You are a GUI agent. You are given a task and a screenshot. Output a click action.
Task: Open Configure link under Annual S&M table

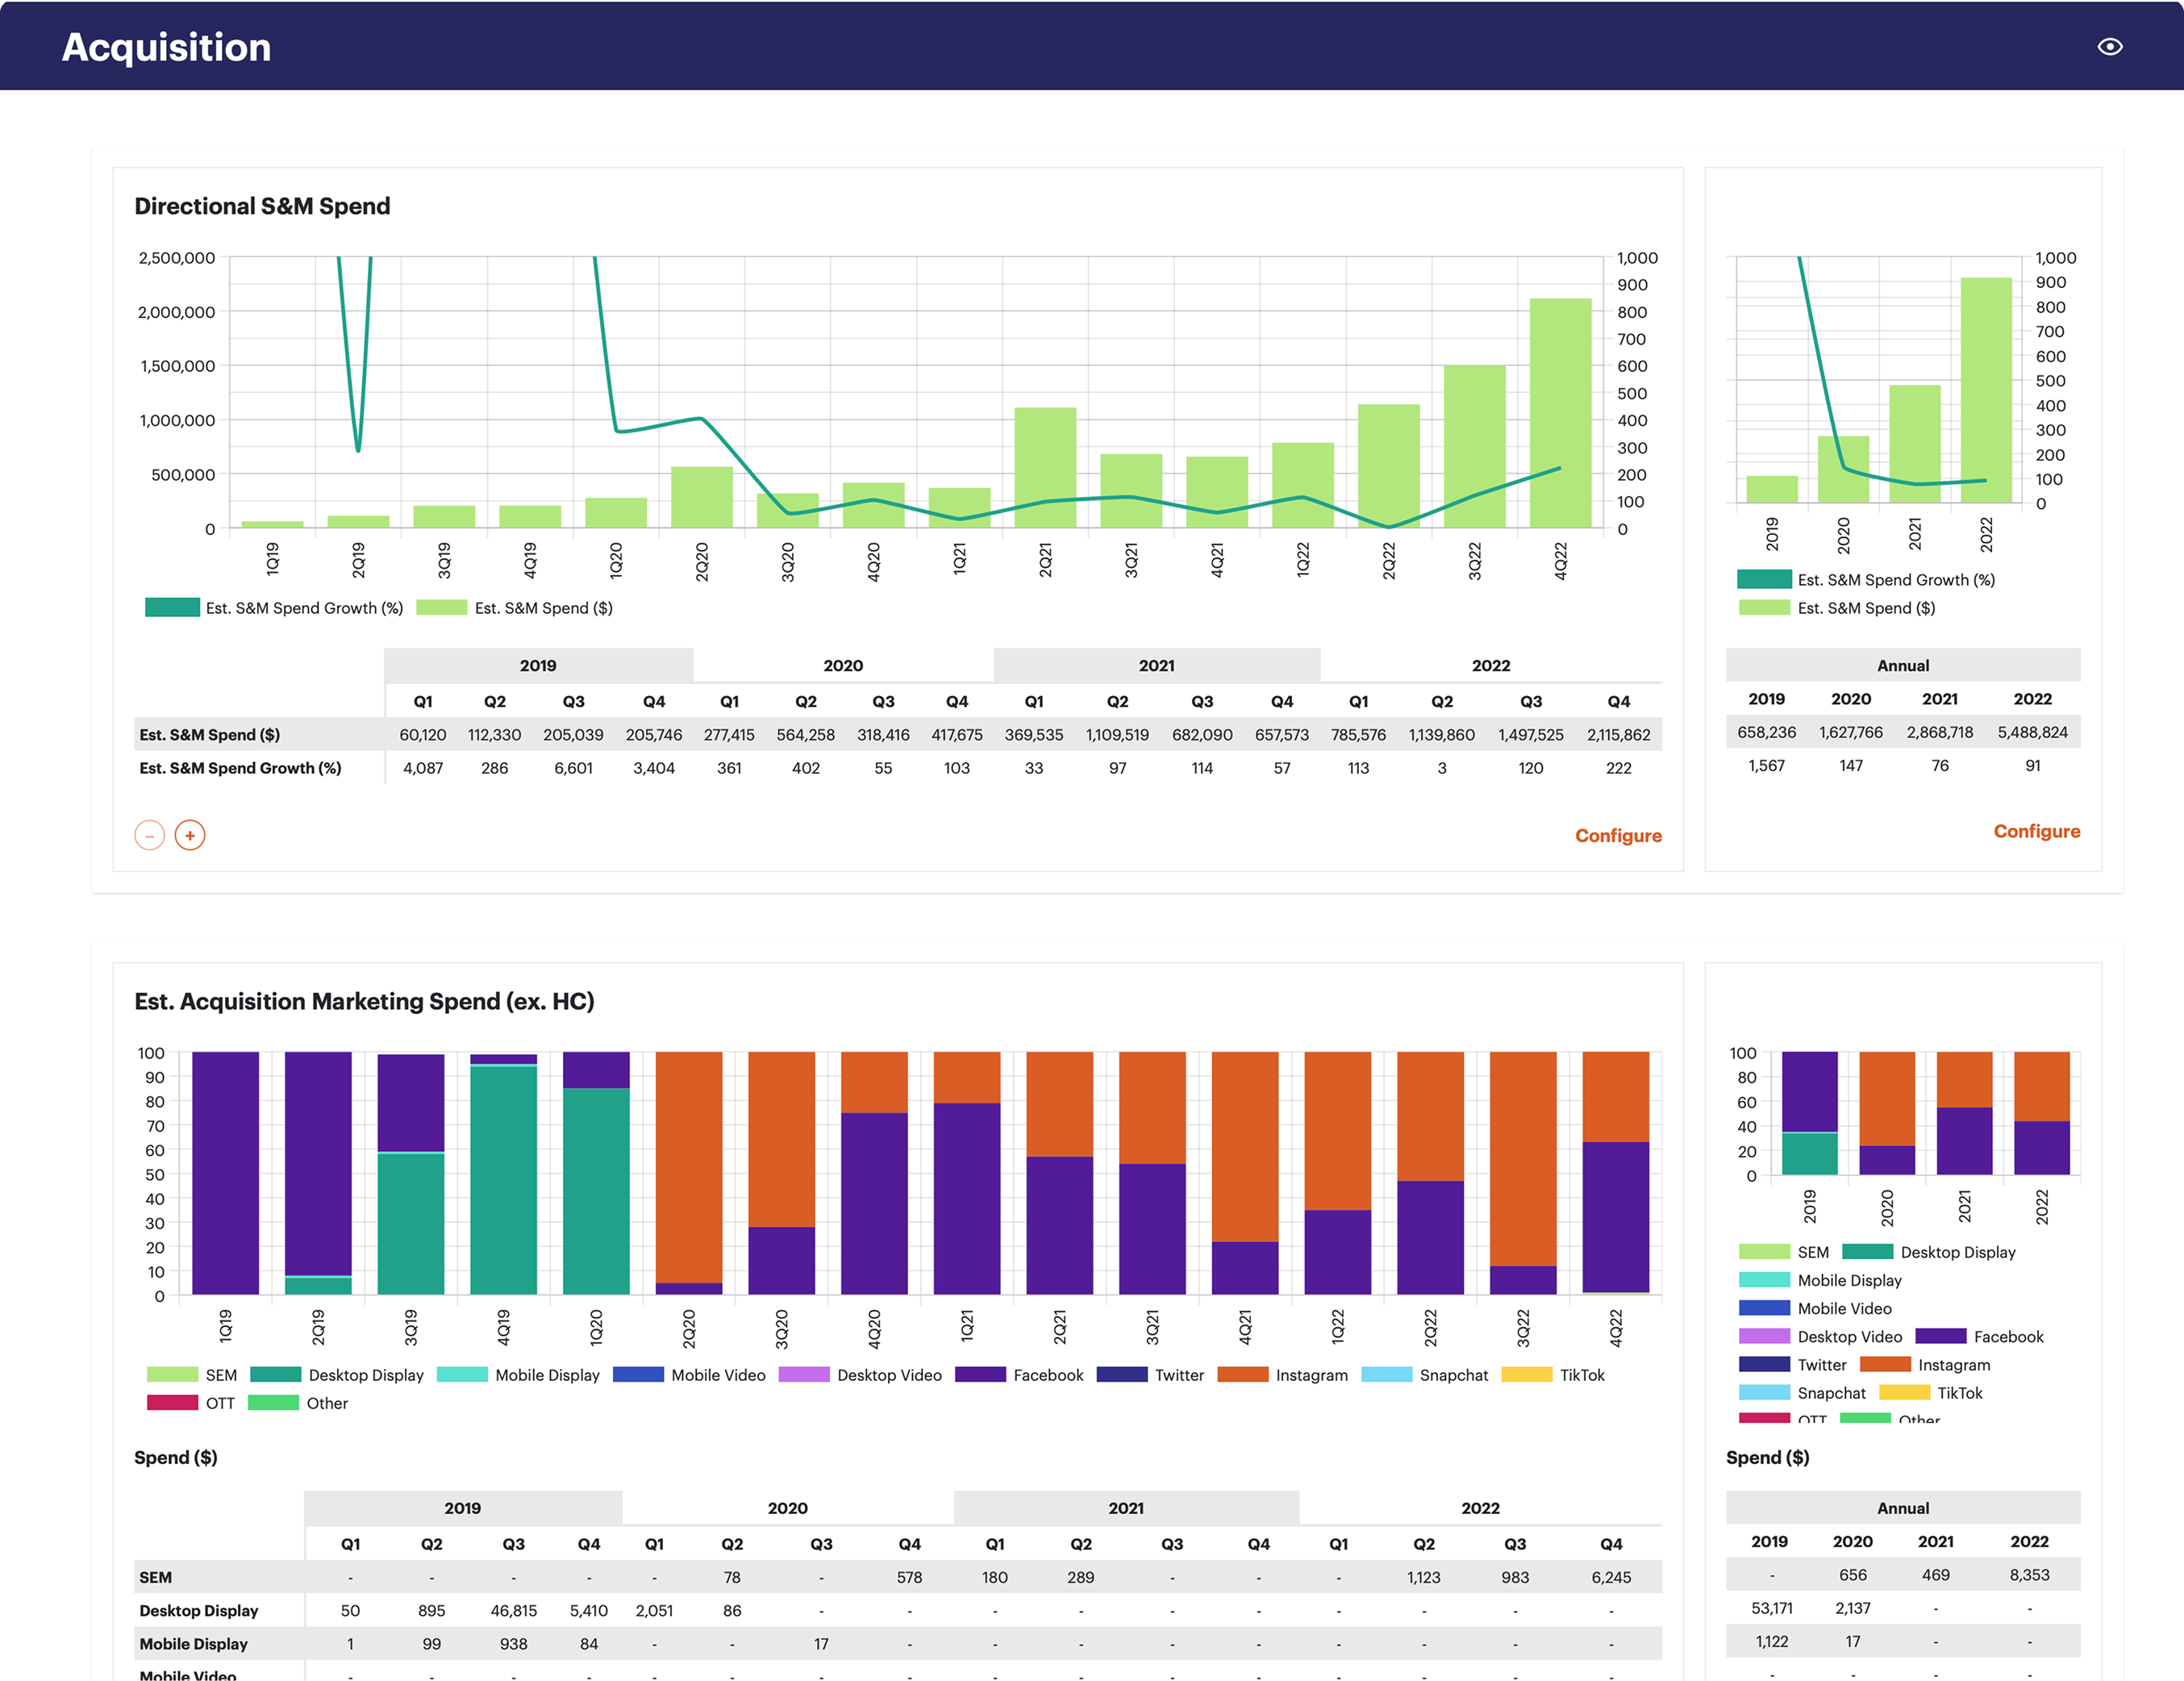click(x=2036, y=832)
